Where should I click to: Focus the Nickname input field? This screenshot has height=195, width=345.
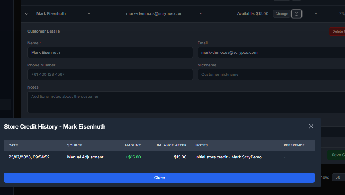(x=271, y=74)
